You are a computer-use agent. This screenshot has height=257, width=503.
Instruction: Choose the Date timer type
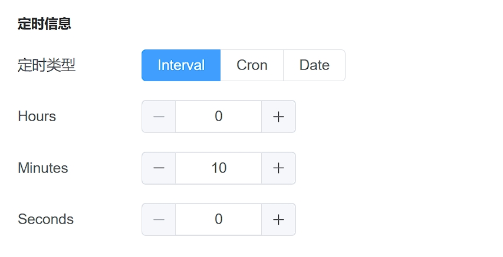pos(314,65)
